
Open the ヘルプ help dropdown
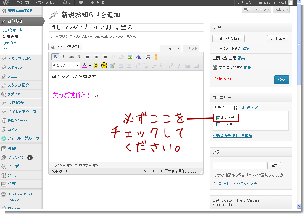(x=281, y=10)
